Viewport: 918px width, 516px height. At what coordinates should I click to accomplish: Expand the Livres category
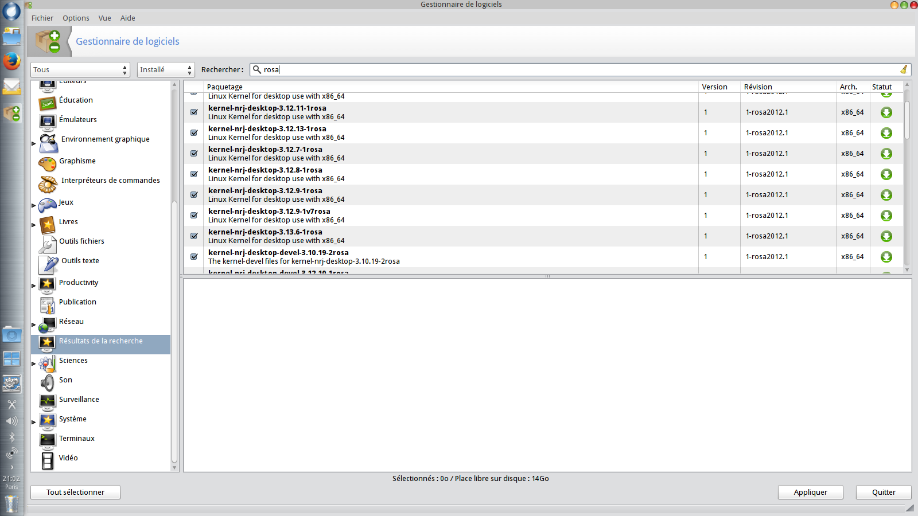click(34, 225)
